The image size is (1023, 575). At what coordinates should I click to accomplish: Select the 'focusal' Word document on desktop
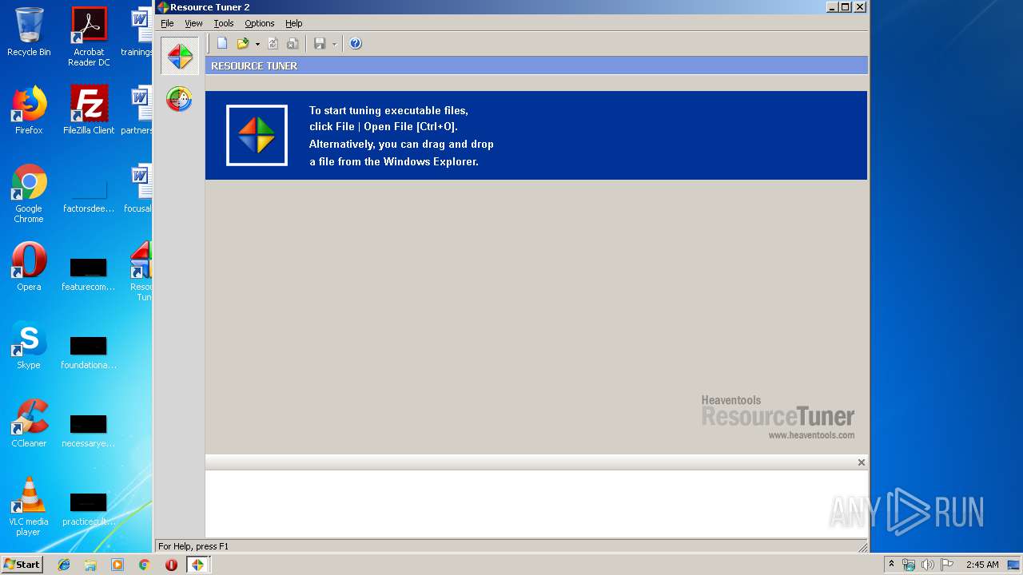click(140, 188)
